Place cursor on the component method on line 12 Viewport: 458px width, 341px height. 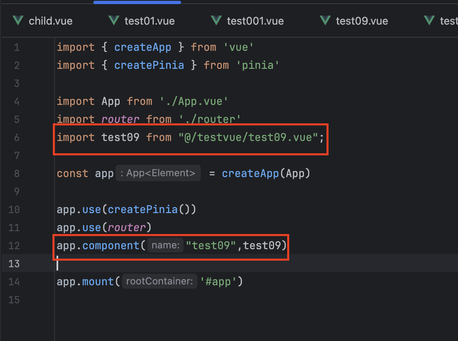pyautogui.click(x=111, y=246)
